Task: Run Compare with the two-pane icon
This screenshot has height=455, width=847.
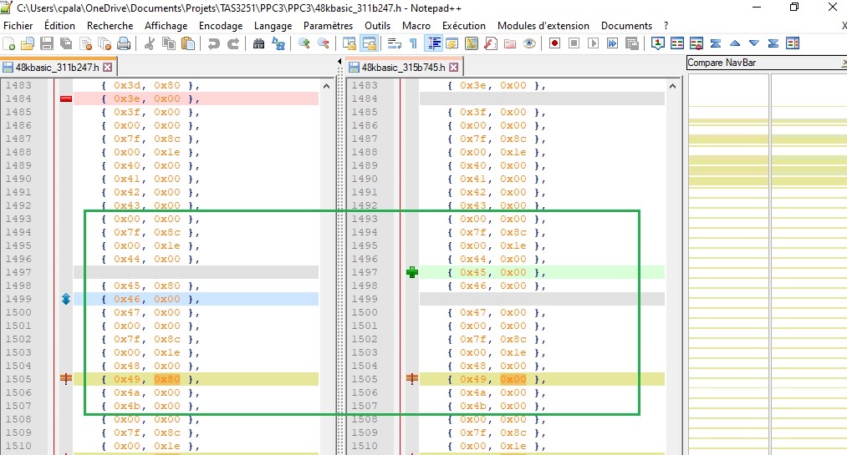Action: coord(676,43)
